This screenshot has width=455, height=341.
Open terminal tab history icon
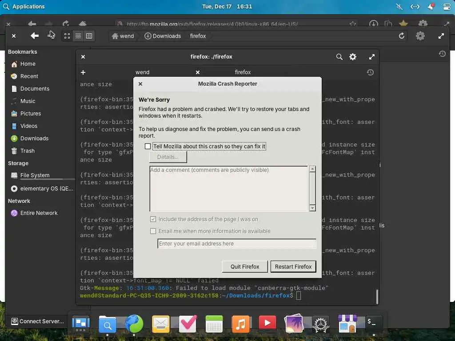pos(370,72)
